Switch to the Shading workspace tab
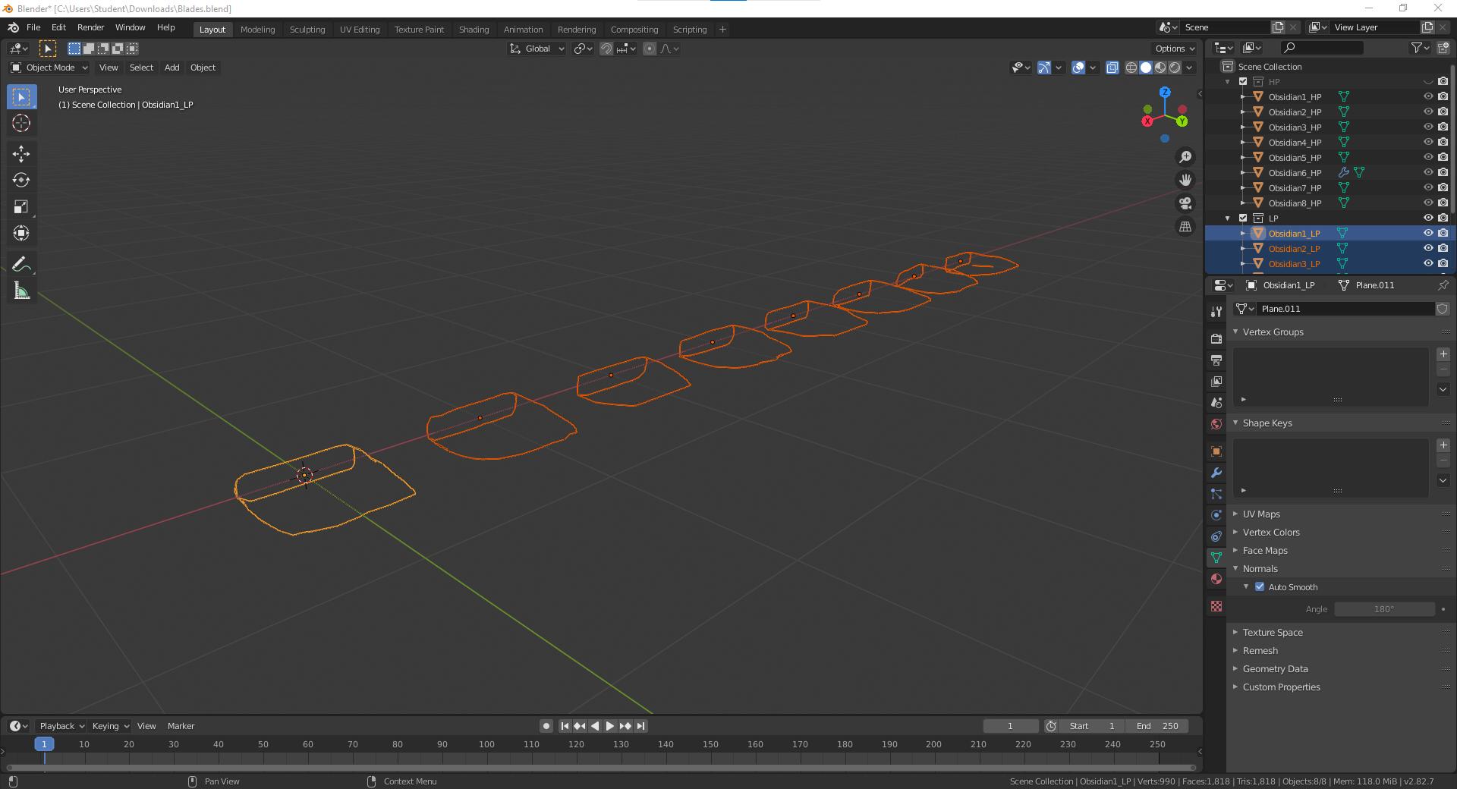Viewport: 1457px width, 789px height. [x=474, y=30]
